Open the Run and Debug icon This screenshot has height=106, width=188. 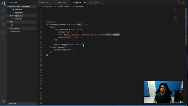point(3,24)
